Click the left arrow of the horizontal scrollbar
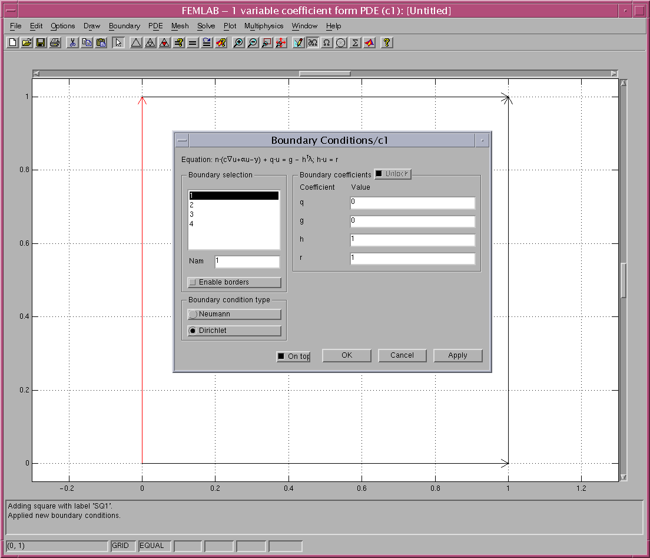The image size is (650, 558). tap(37, 74)
